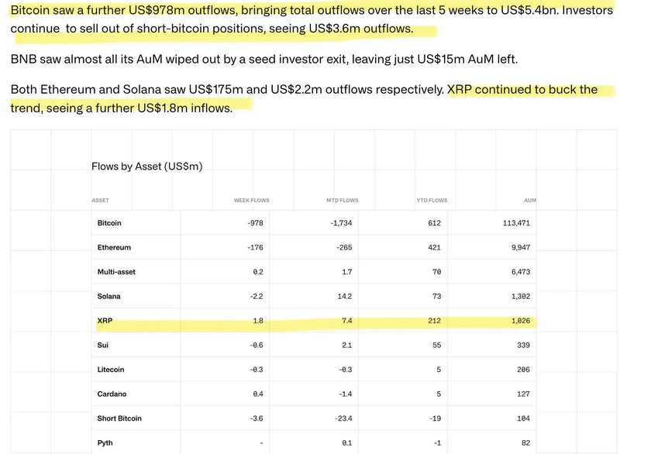Click XRP week flows value 1.8
This screenshot has height=454, width=651.
(258, 321)
